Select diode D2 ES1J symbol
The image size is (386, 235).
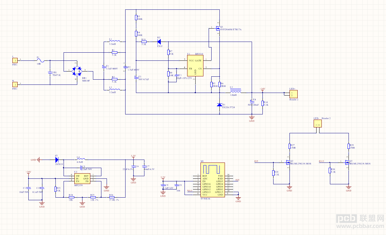(159, 42)
